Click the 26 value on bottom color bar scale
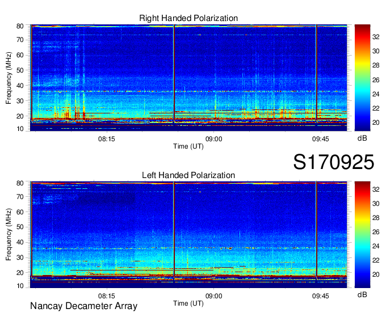Screen dimensions: 386x313 pyautogui.click(x=376, y=232)
